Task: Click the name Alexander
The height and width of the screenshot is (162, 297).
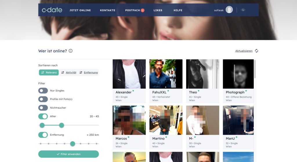Action: (x=124, y=92)
